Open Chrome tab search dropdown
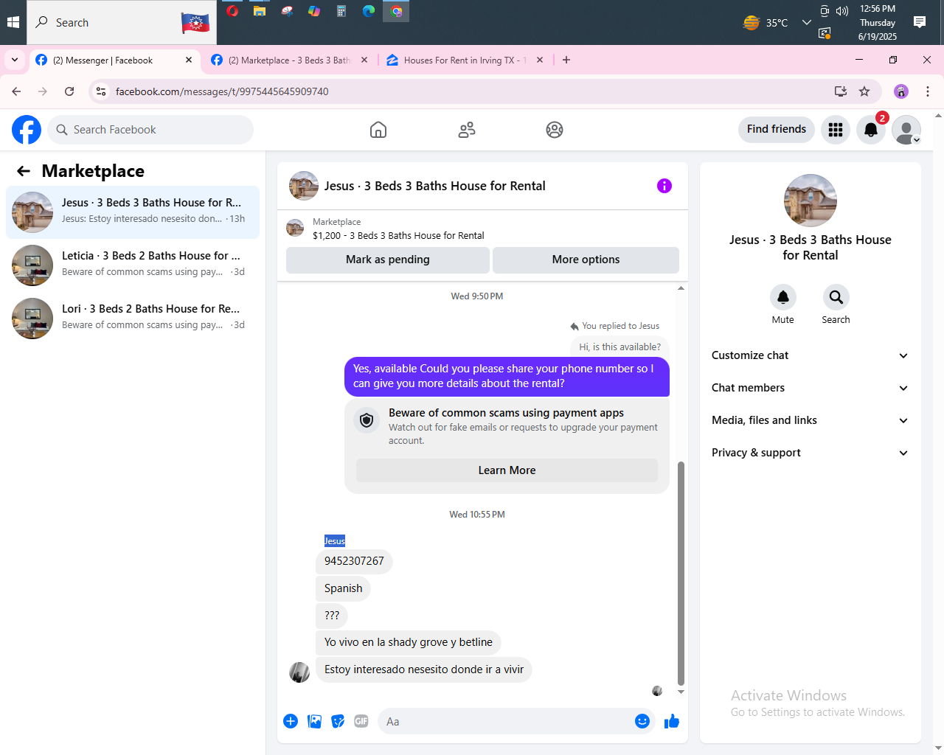944x755 pixels. [15, 60]
